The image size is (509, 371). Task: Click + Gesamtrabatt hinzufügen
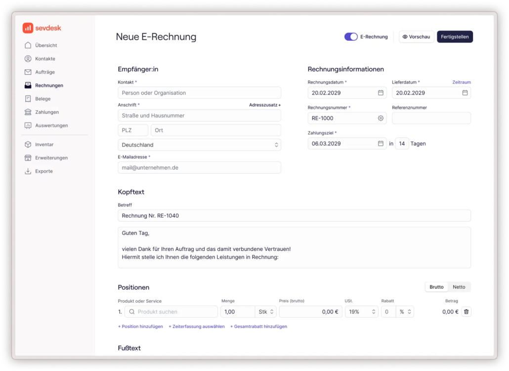258,326
